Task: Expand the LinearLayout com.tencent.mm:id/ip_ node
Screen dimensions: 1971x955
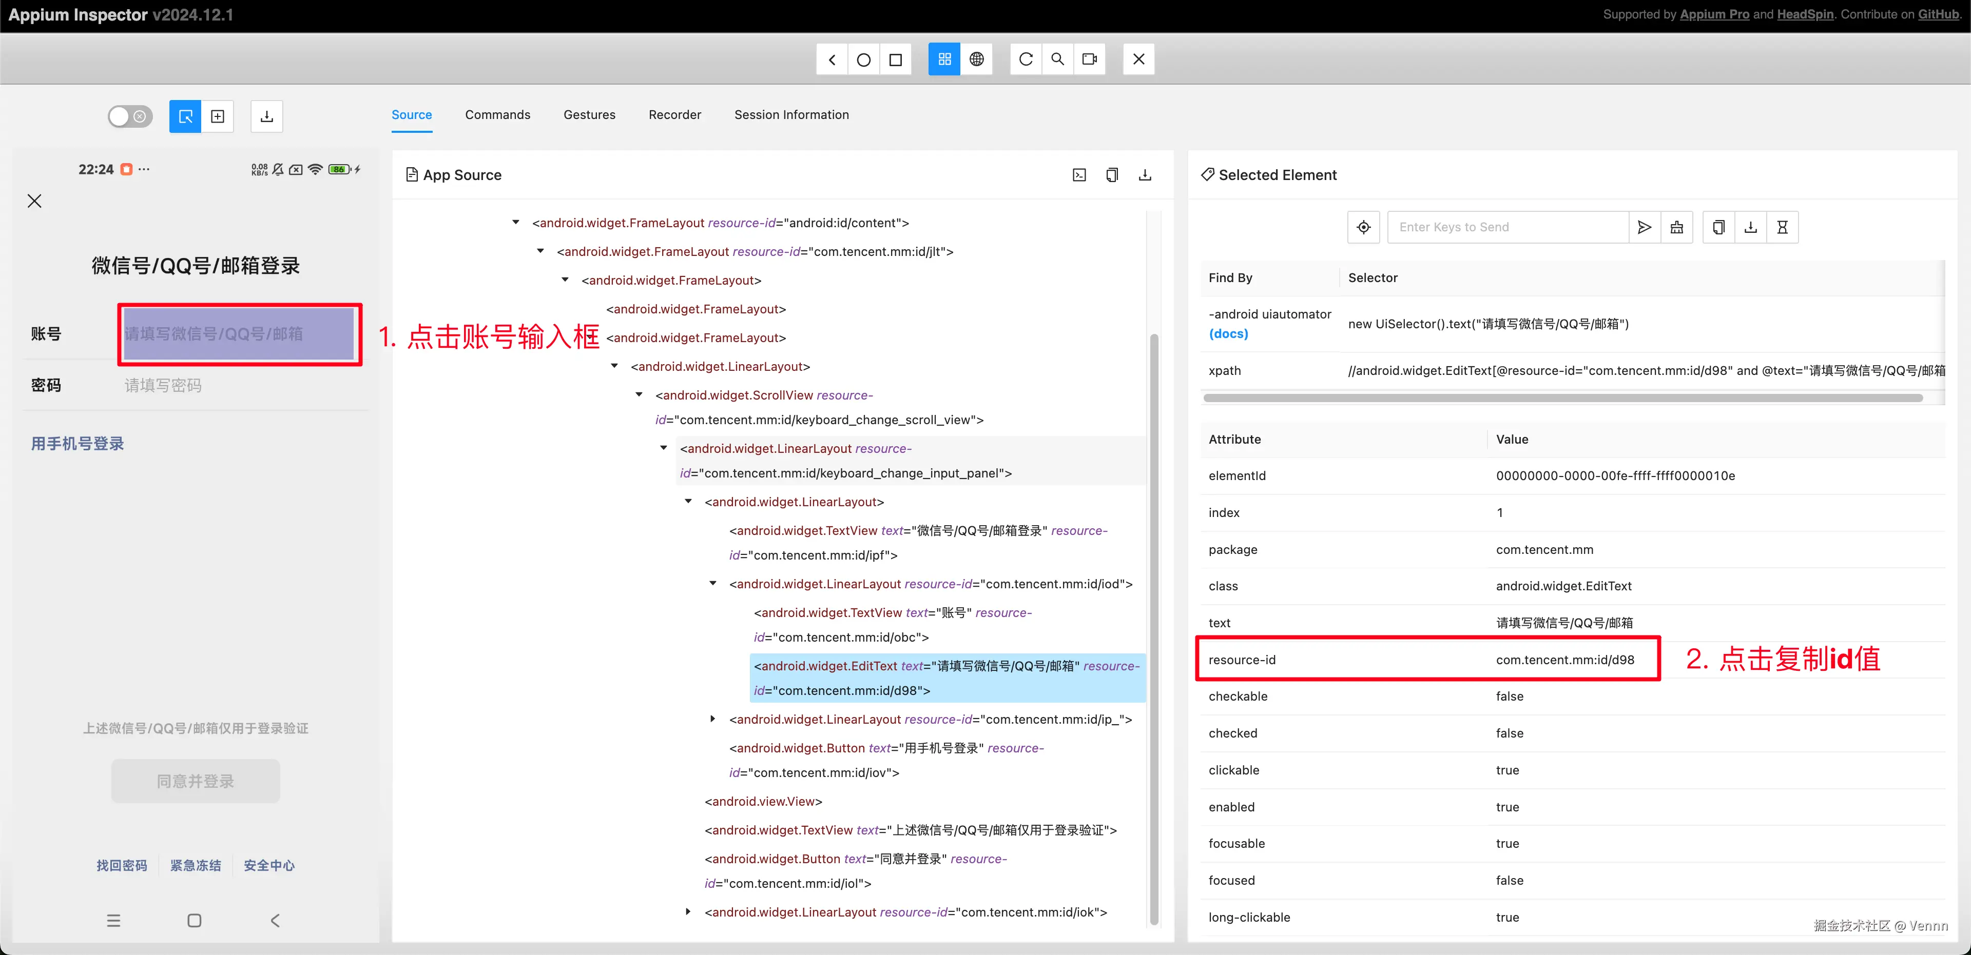Action: point(712,719)
